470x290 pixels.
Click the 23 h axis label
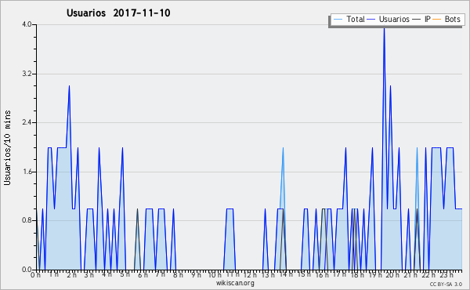[446, 274]
